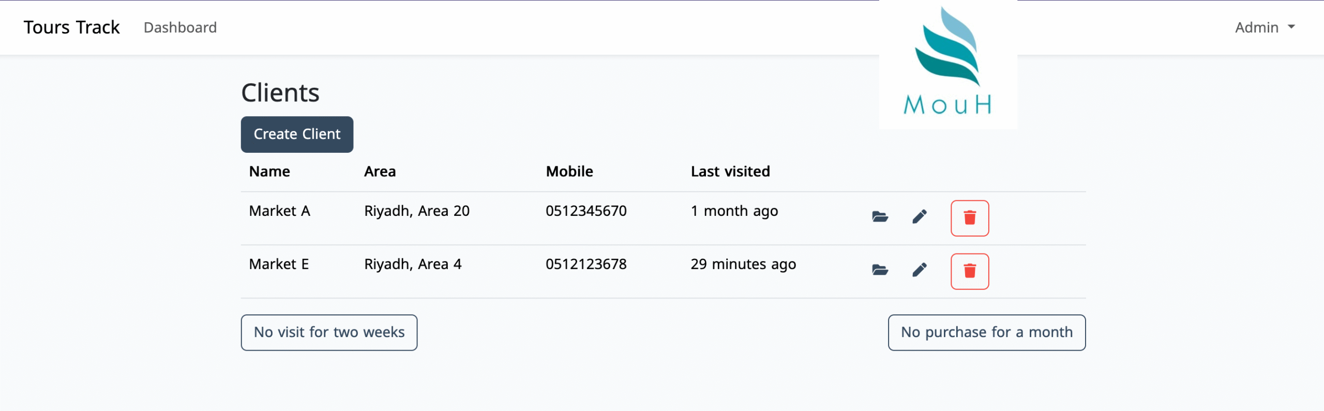
Task: Open the folder icon for Market E
Action: (x=880, y=270)
